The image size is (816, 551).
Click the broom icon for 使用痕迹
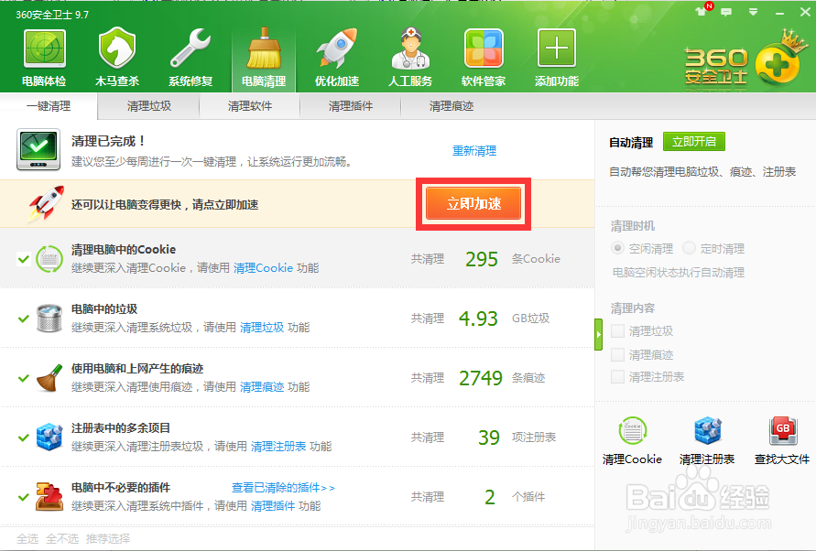[49, 378]
